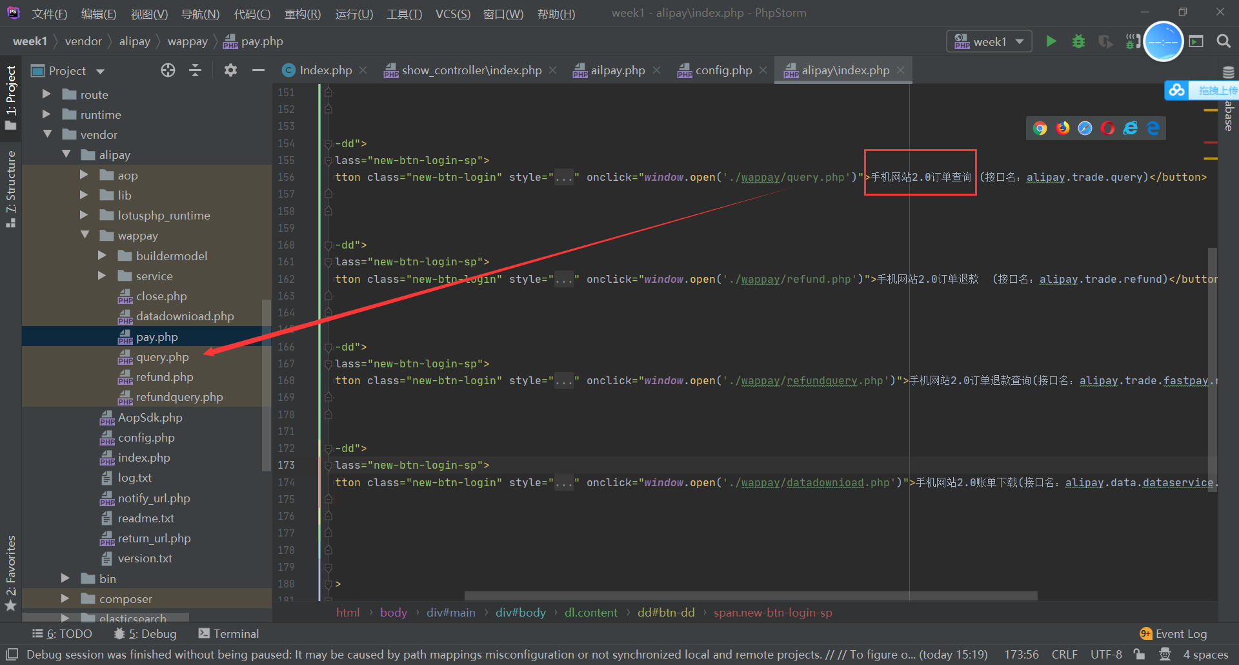Toggle listening for PHP debug connections phone icon

pyautogui.click(x=1133, y=41)
